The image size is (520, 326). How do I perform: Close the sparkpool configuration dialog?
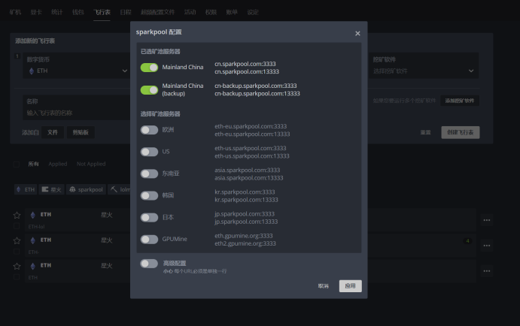(357, 34)
